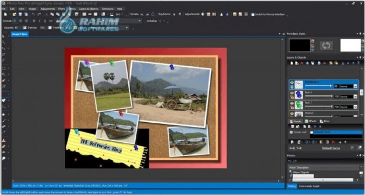
Task: Click the white background style swatch
Action: [x=351, y=45]
